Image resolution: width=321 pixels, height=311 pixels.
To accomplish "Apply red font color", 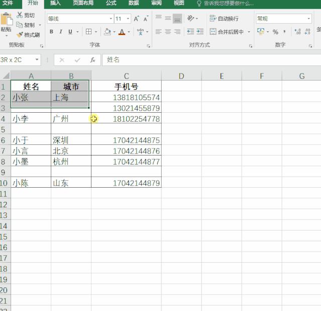I will pos(122,32).
